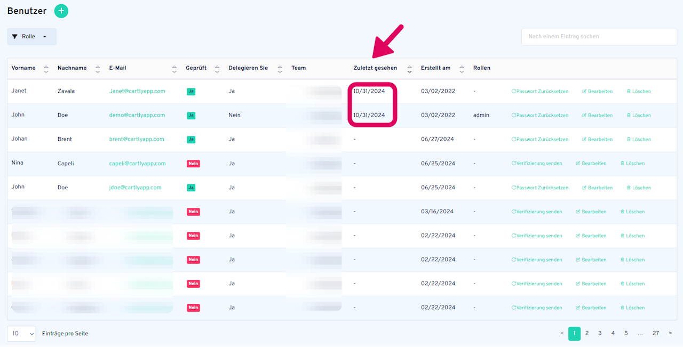
Task: Edit Janet Zavala via the Bearbeiten pencil icon
Action: [x=597, y=91]
